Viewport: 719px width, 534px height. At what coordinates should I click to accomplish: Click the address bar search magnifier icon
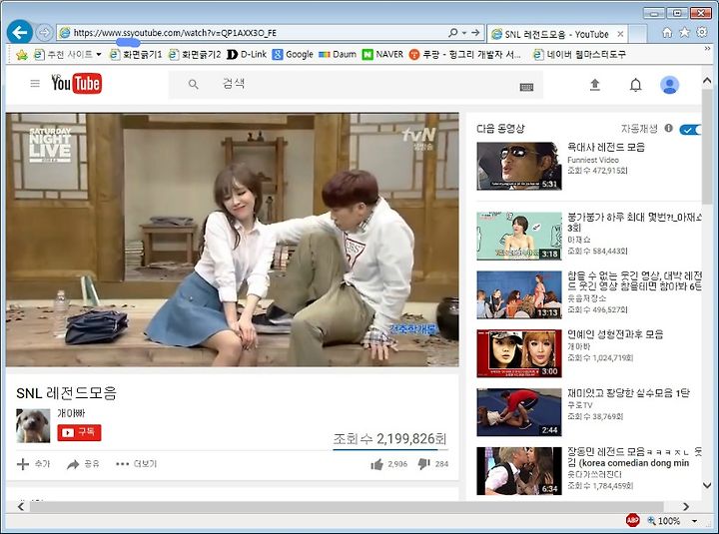pos(452,33)
